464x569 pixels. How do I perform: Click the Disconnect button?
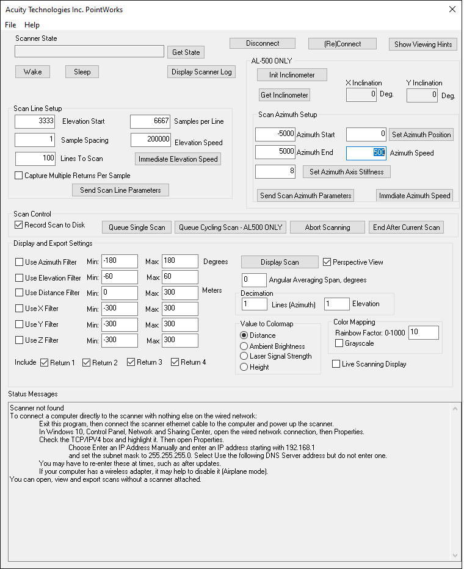pos(262,43)
